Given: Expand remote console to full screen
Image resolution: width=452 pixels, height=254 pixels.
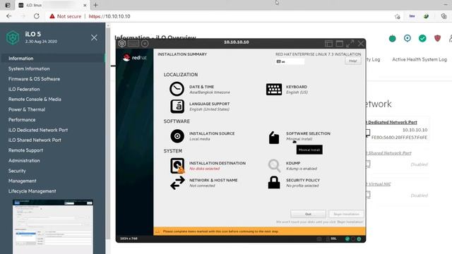Looking at the screenshot, I should [x=350, y=44].
